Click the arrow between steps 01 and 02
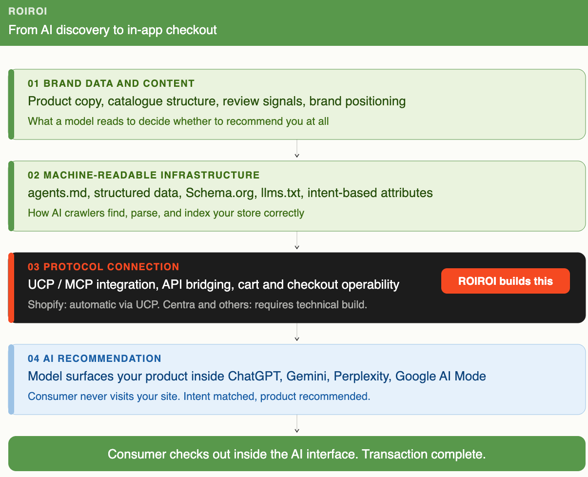Viewport: 588px width, 477px height. click(x=297, y=150)
